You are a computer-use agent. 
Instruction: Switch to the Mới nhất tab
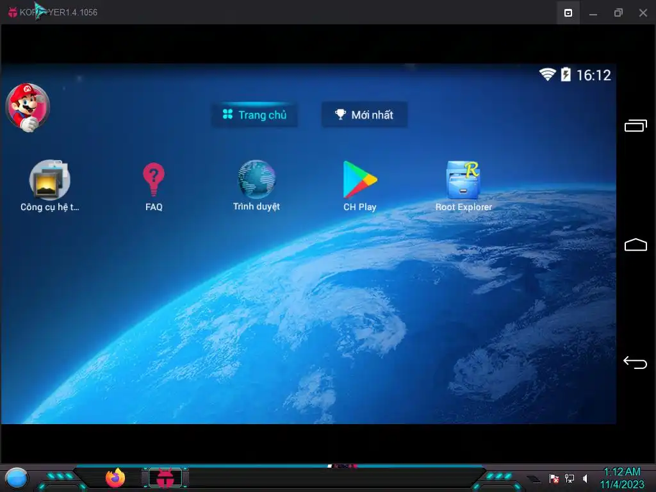[364, 115]
